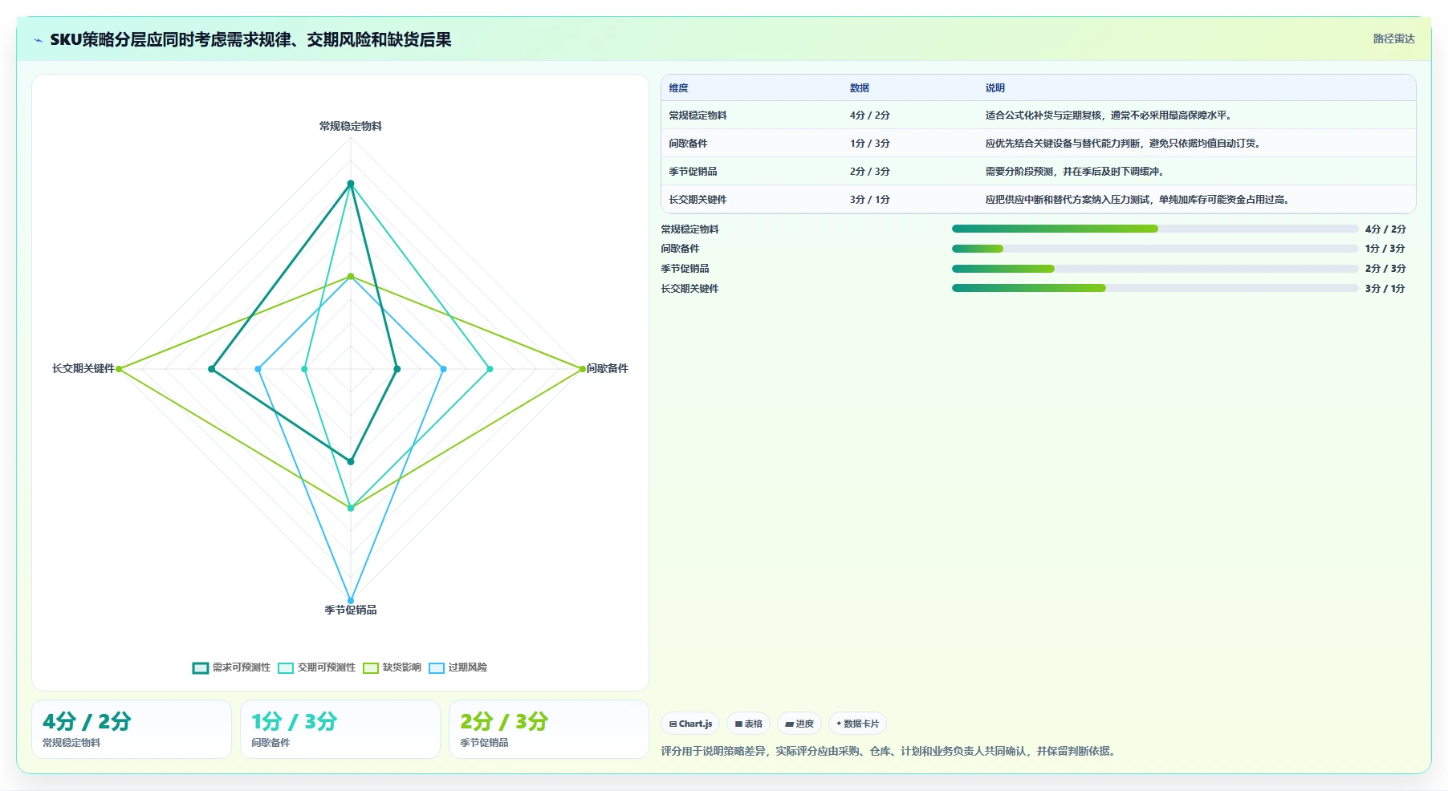Click the 过期风险 data point at the 季节促销品 axis tip

[x=351, y=600]
